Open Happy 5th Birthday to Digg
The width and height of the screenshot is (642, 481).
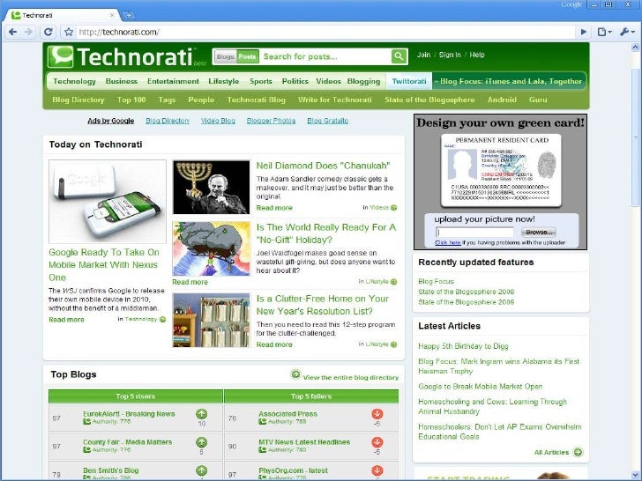click(x=463, y=346)
